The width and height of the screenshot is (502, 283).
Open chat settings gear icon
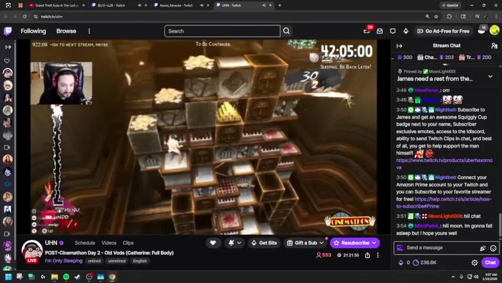(475, 263)
